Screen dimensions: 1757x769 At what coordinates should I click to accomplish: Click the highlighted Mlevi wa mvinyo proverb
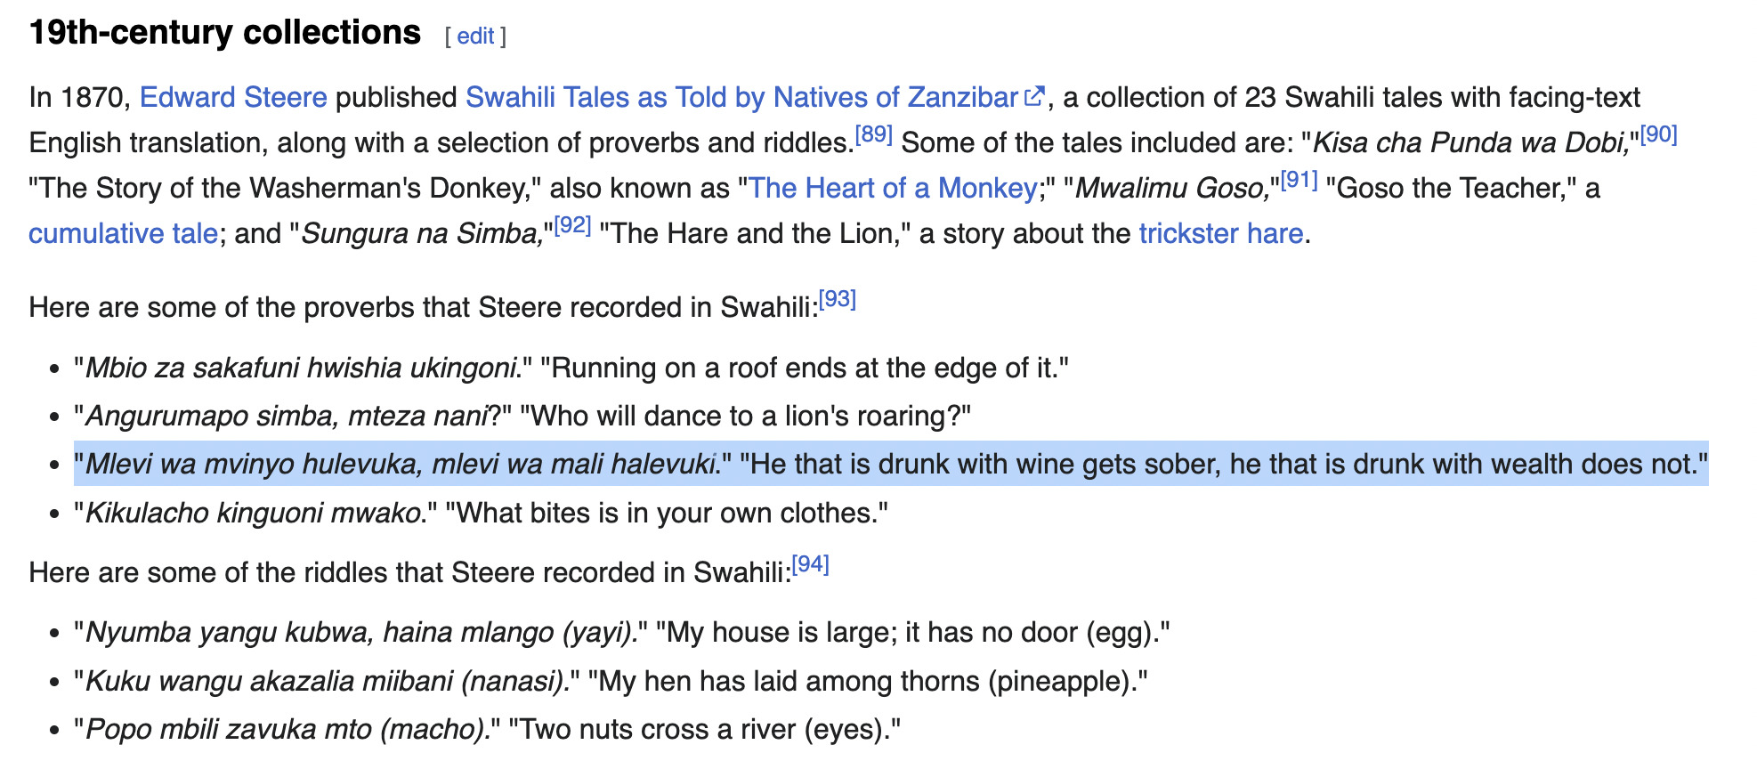(x=890, y=464)
